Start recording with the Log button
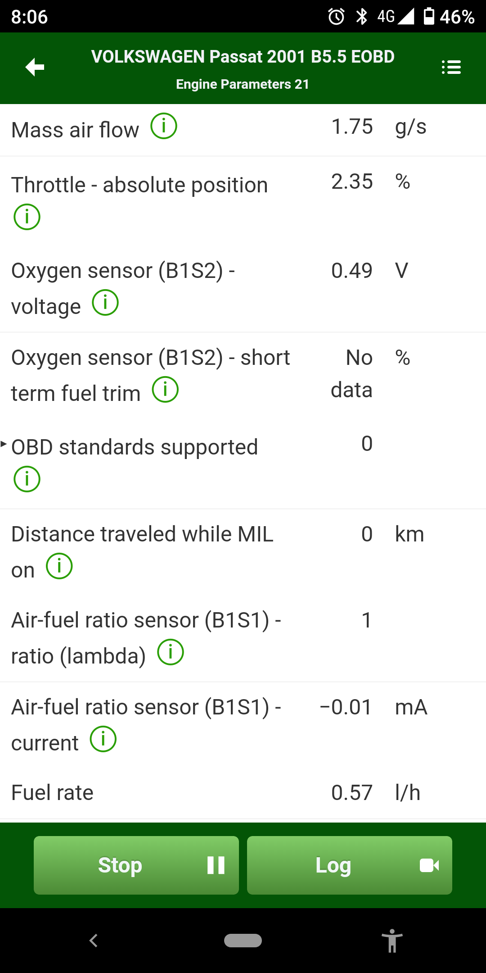The image size is (486, 973). pyautogui.click(x=349, y=865)
